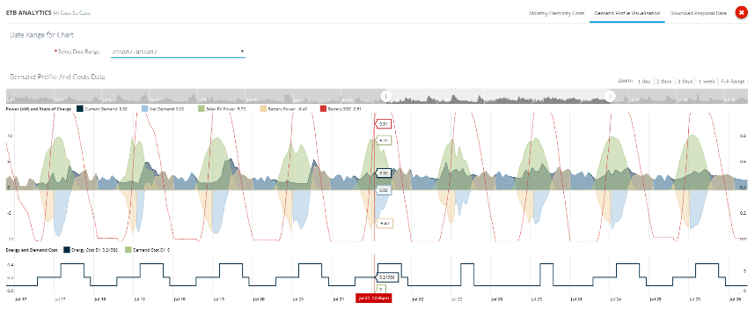
Task: Click the 0.91 SOC value tooltip
Action: (384, 124)
